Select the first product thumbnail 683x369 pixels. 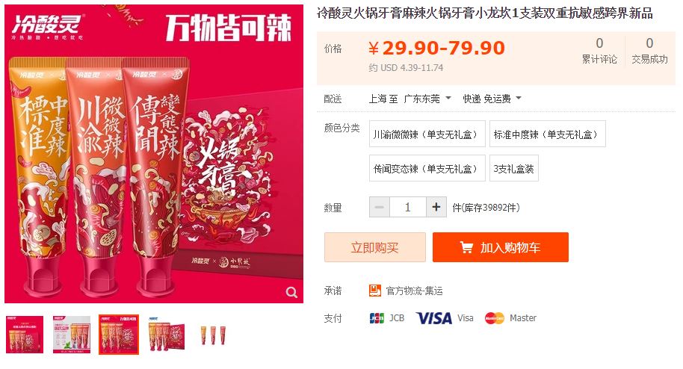click(25, 335)
